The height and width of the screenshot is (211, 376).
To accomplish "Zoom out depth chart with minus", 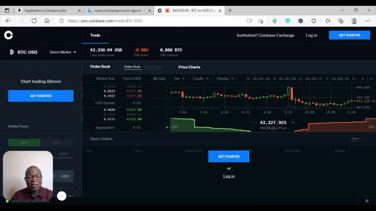I will (x=253, y=122).
